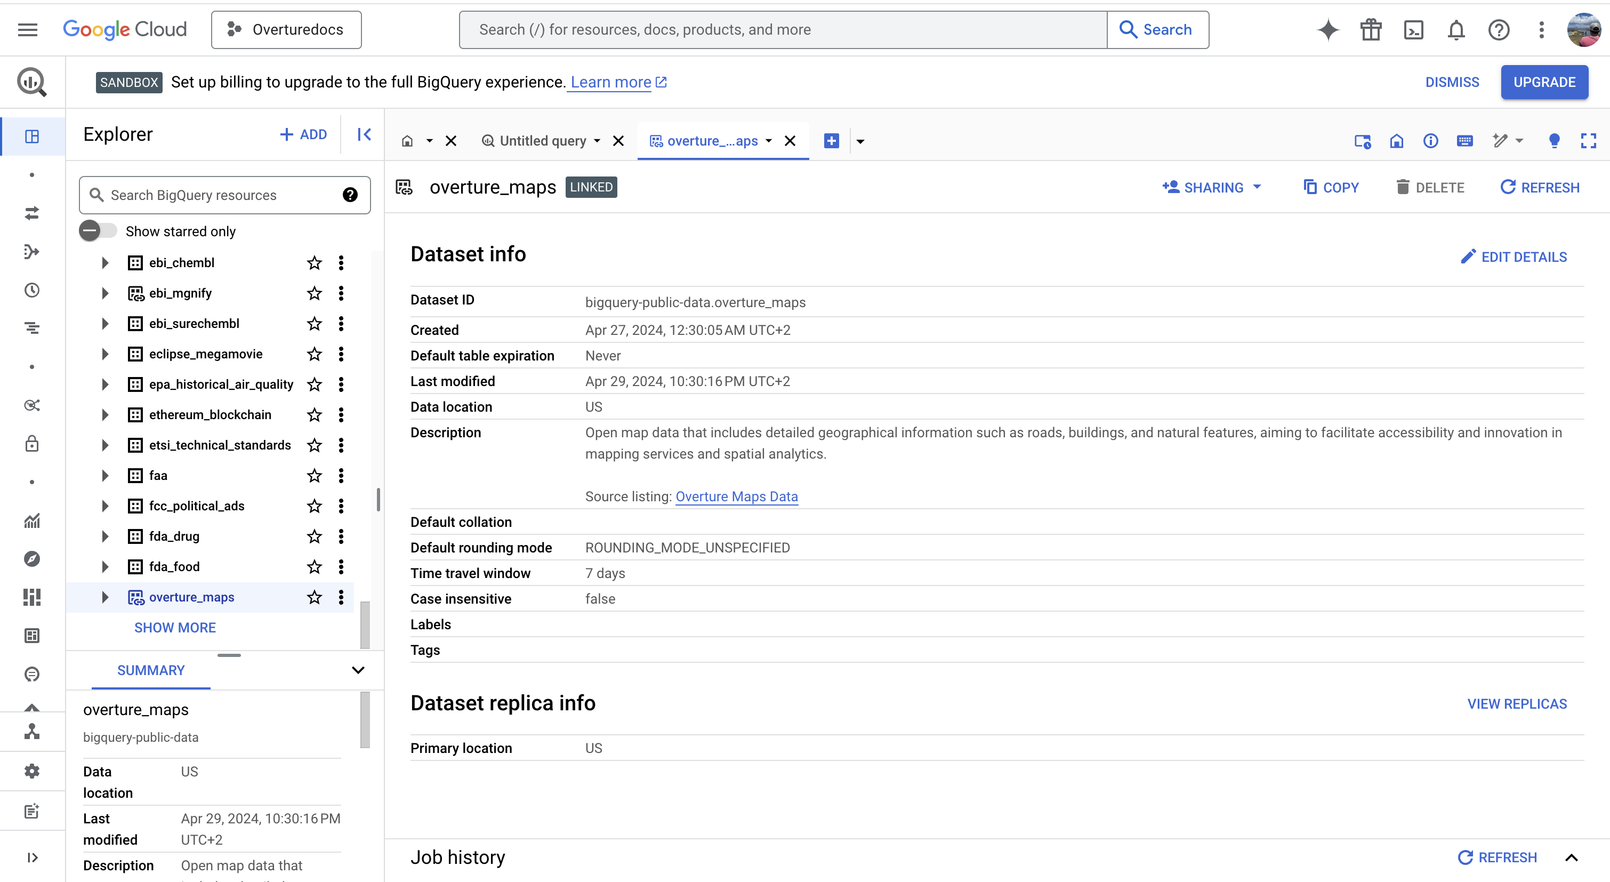
Task: Toggle Show starred only switch
Action: (x=98, y=231)
